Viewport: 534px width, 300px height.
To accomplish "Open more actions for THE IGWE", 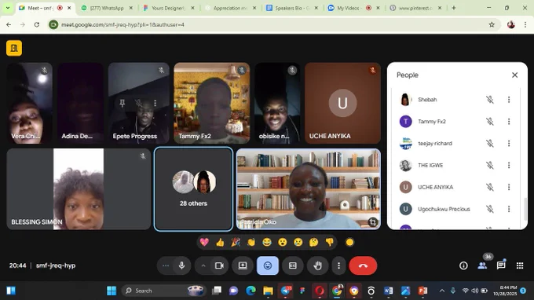I will coord(509,165).
